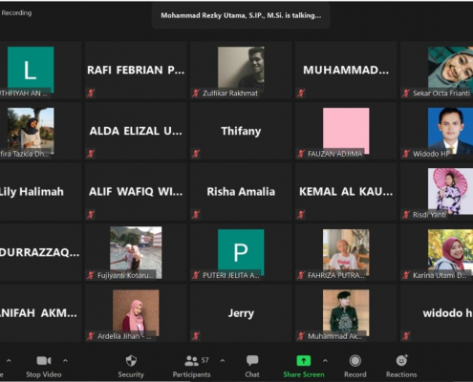Click the muted mic icon beside Karina Utami
The height and width of the screenshot is (382, 473).
(406, 275)
